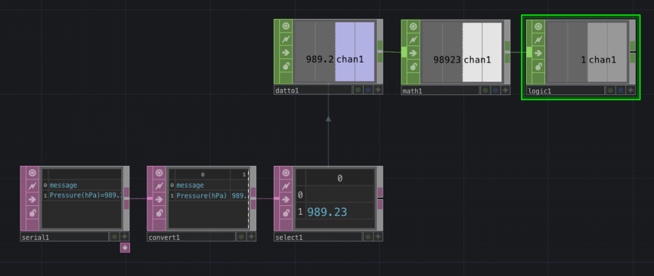Click the lightning bolt flag on math1

(413, 39)
